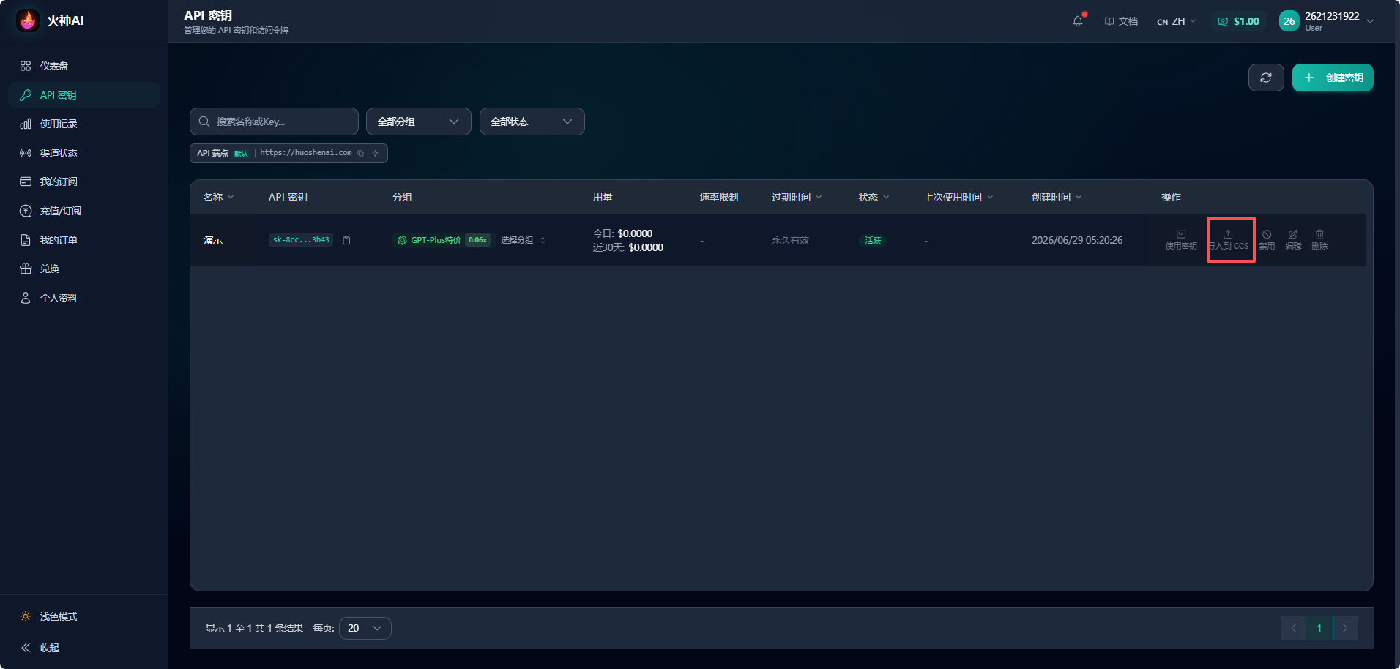Click 禁用 disable icon for 演示 key
This screenshot has width=1400, height=669.
point(1267,240)
